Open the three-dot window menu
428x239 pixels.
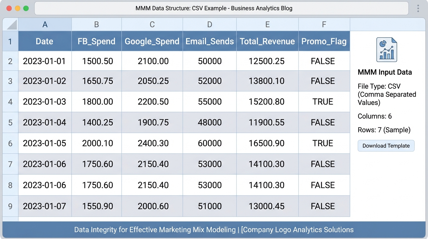418,8
